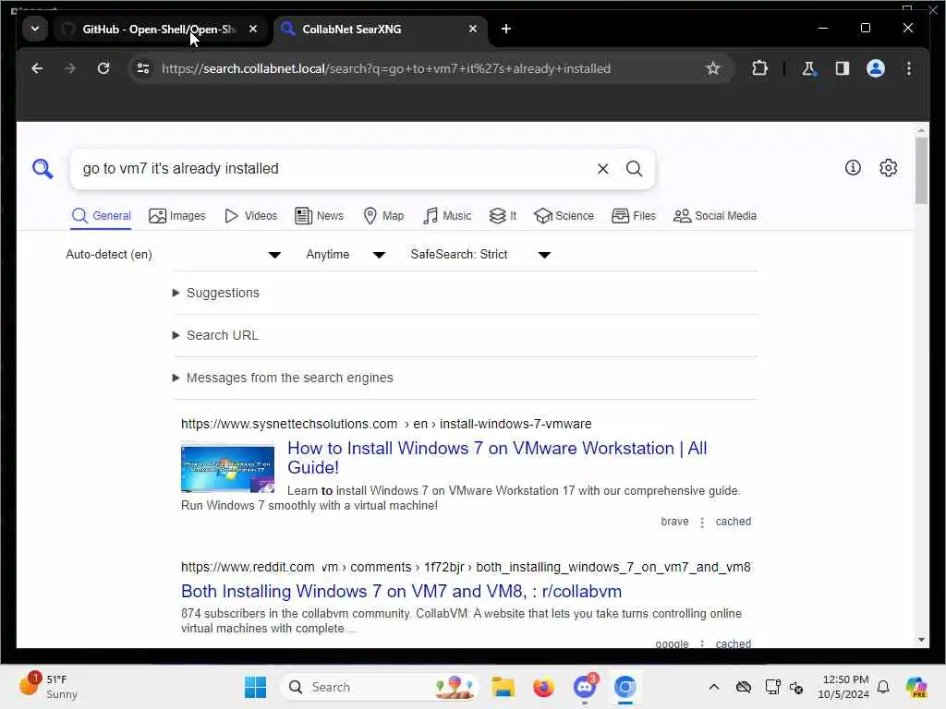
Task: Click the SearXNG logo magnifier icon
Action: 42,169
